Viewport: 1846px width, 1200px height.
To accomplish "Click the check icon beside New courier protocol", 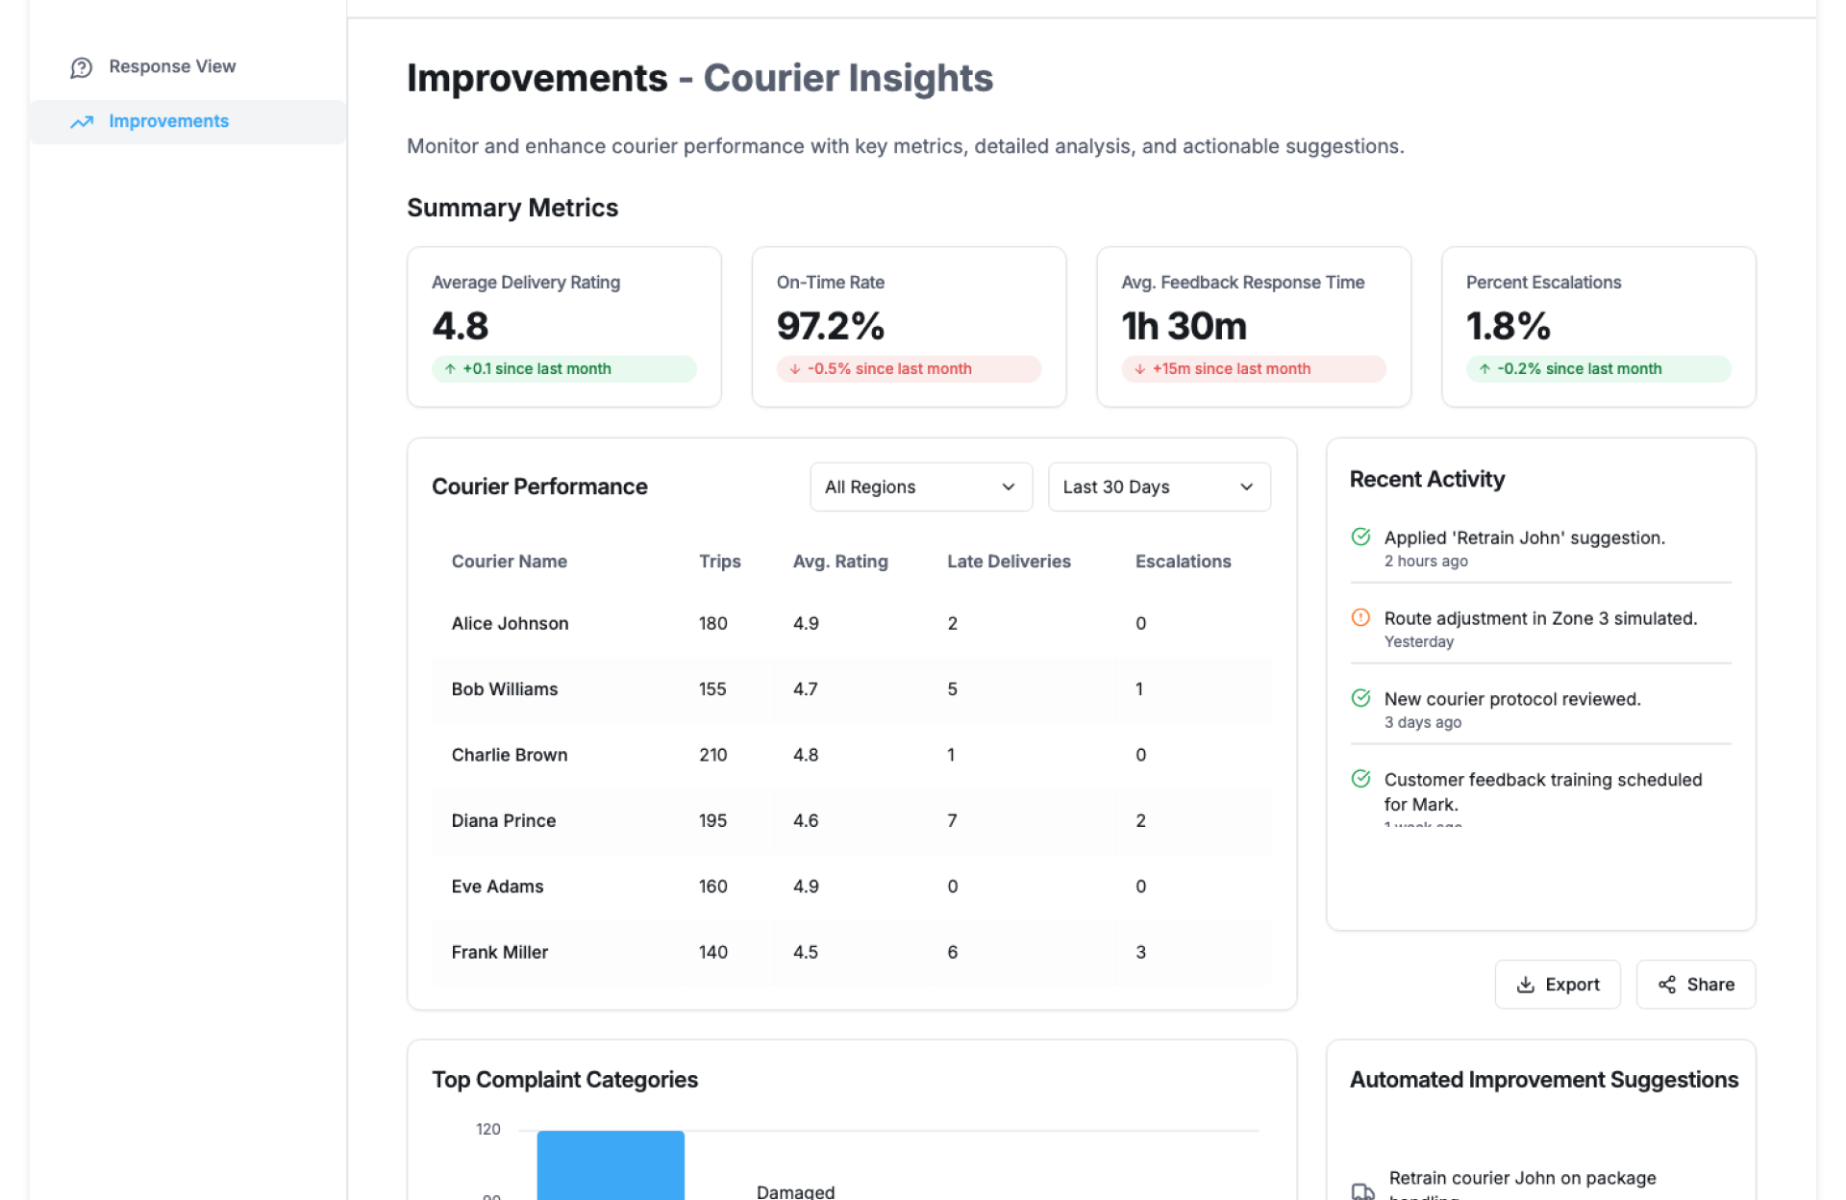I will click(x=1360, y=699).
